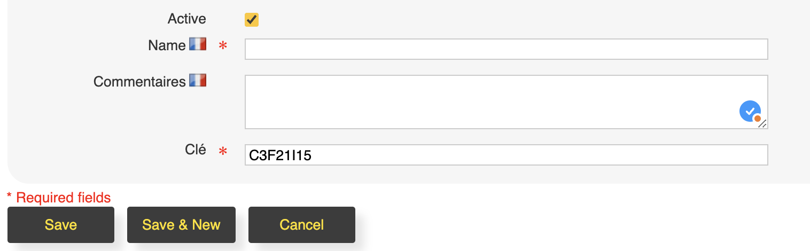Click the Commentaires textarea resize handle
Image resolution: width=810 pixels, height=251 pixels.
763,124
